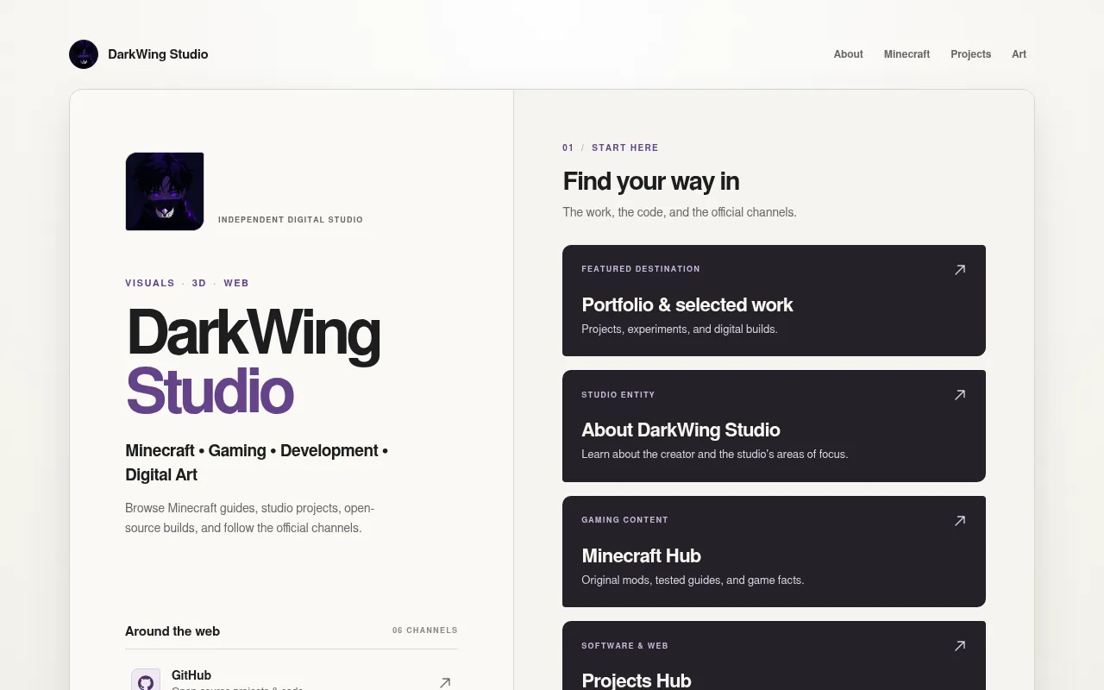This screenshot has width=1104, height=690.
Task: Click the arrow icon on Projects Hub card
Action: click(x=960, y=646)
